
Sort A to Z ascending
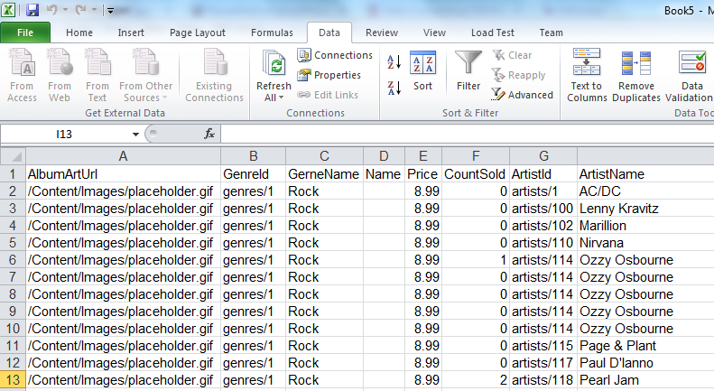[x=394, y=62]
